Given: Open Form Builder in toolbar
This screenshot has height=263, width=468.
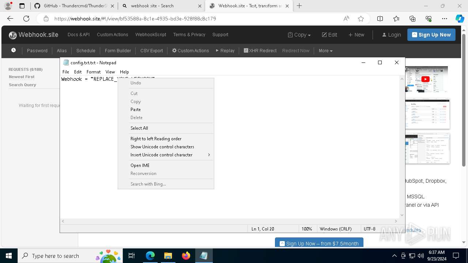Looking at the screenshot, I should (118, 51).
